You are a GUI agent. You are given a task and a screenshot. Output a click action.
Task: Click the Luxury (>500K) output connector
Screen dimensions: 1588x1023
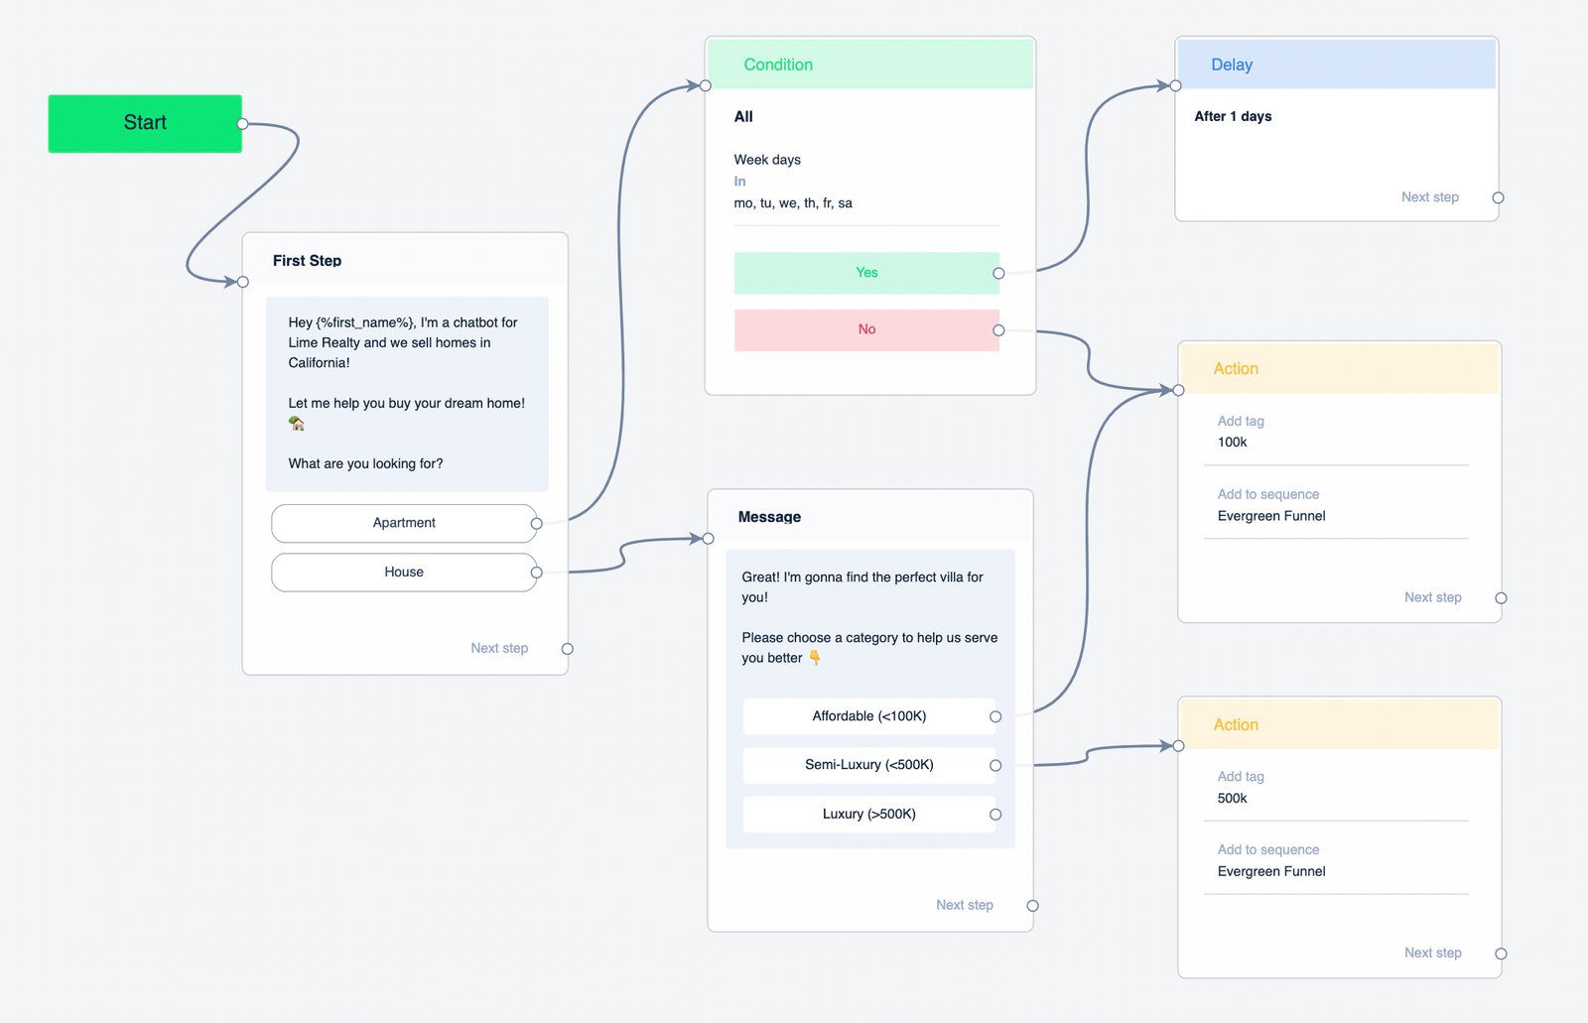tap(995, 815)
